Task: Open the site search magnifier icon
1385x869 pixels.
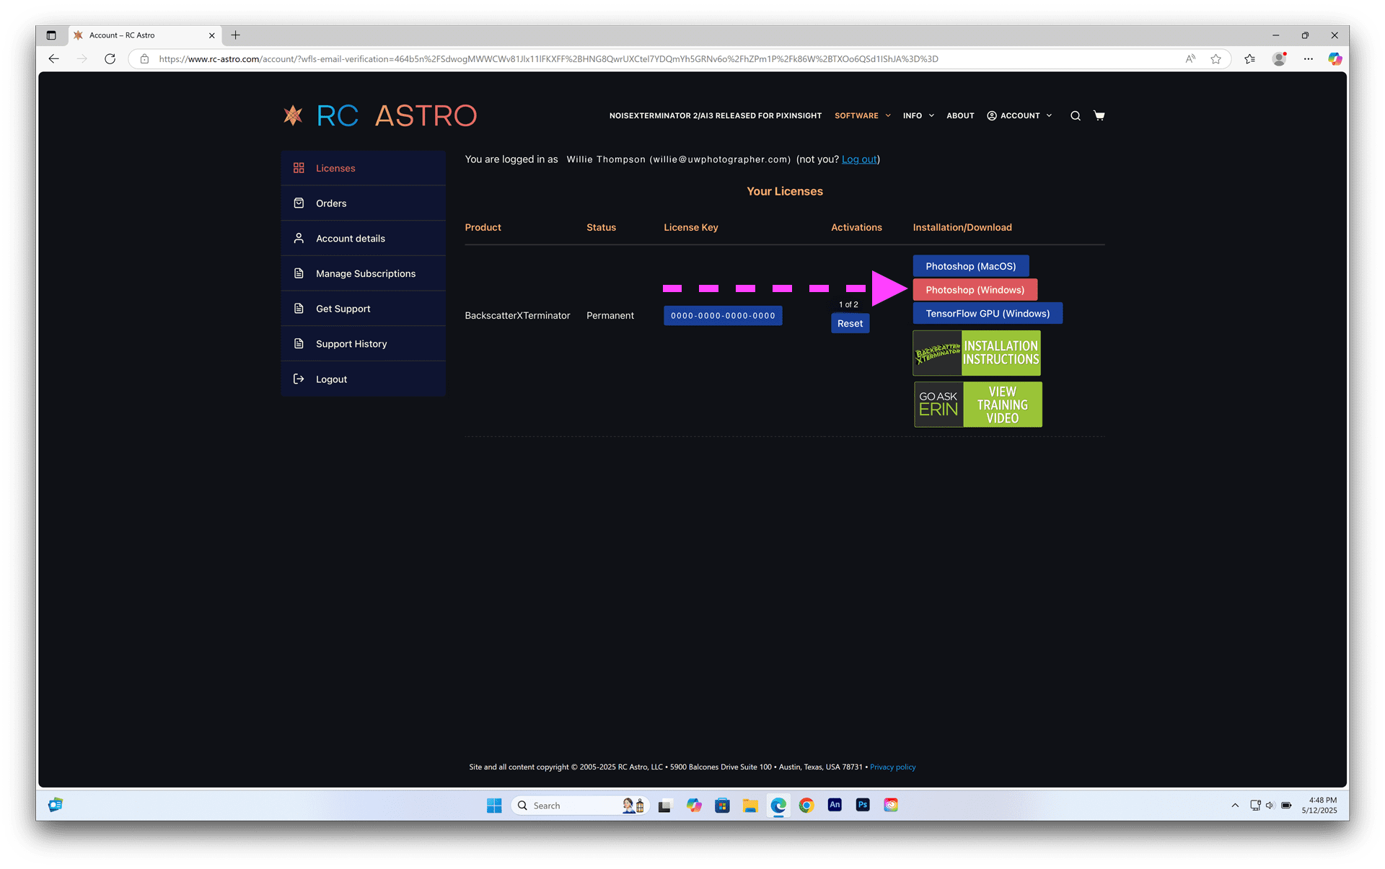Action: (1075, 115)
